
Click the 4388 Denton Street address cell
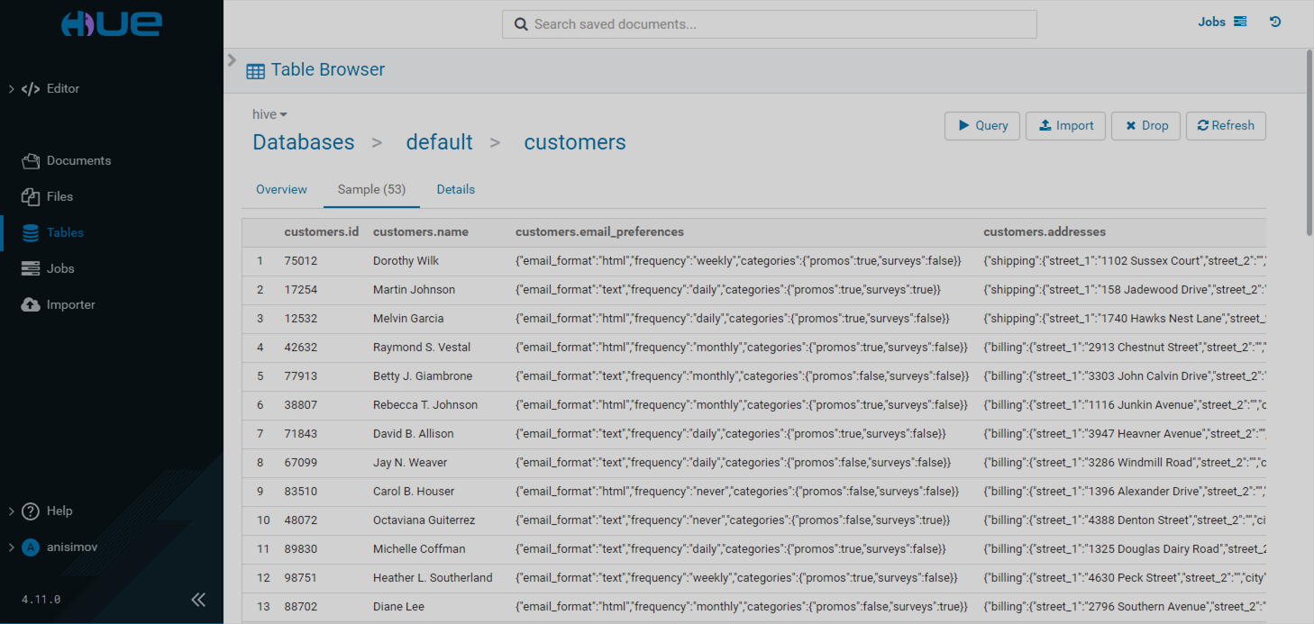[x=1125, y=520]
